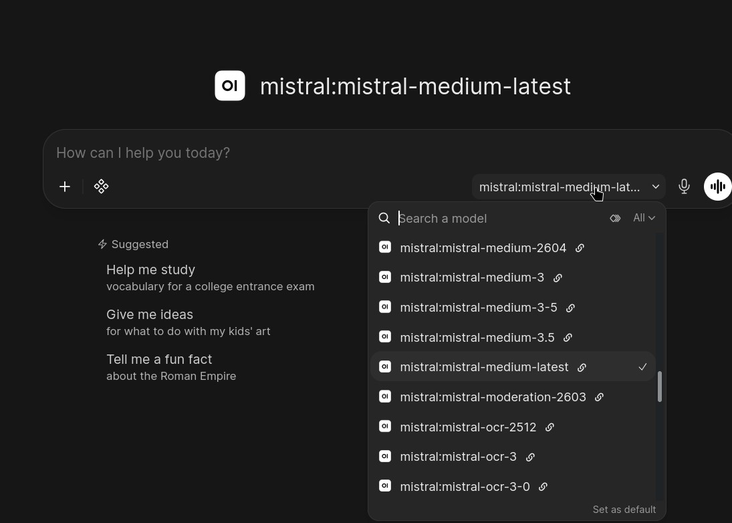
Task: Click link icon next to mistral-medium-3-5
Action: coord(570,308)
